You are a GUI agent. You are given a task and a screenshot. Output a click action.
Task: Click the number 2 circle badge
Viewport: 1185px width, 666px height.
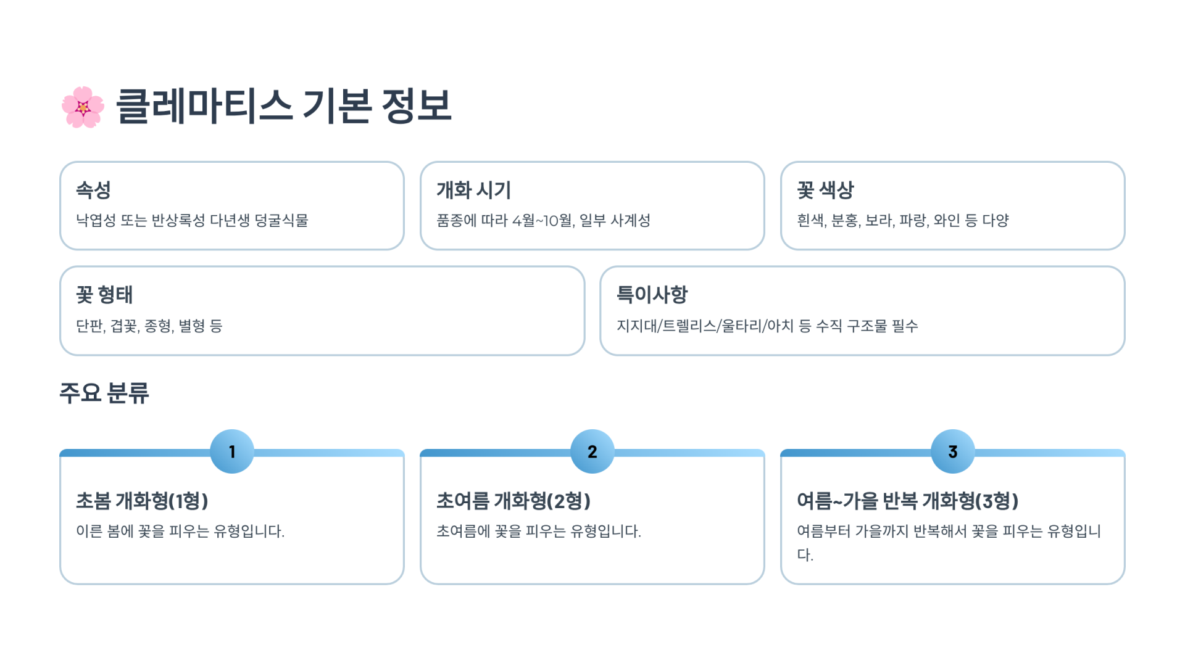point(592,451)
